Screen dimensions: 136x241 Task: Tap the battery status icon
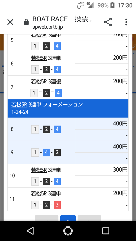(112, 5)
